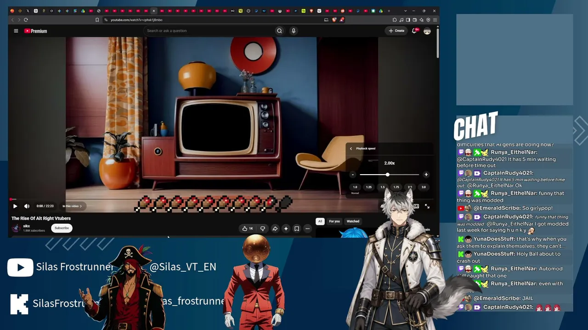This screenshot has height=330, width=588.
Task: Open the silkx channel avatar
Action: tap(16, 228)
